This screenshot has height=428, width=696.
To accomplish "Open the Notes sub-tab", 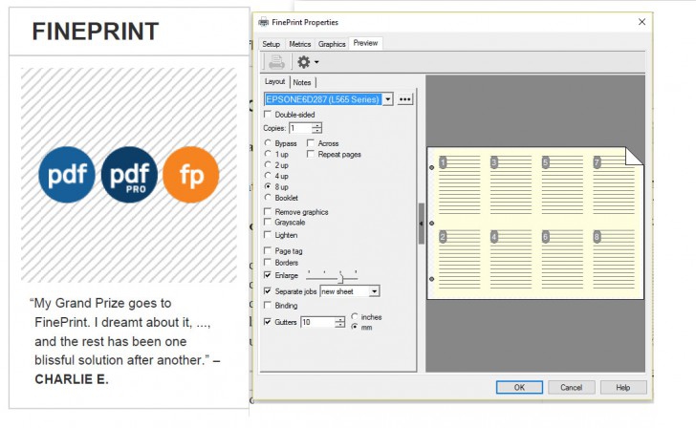I will [302, 82].
